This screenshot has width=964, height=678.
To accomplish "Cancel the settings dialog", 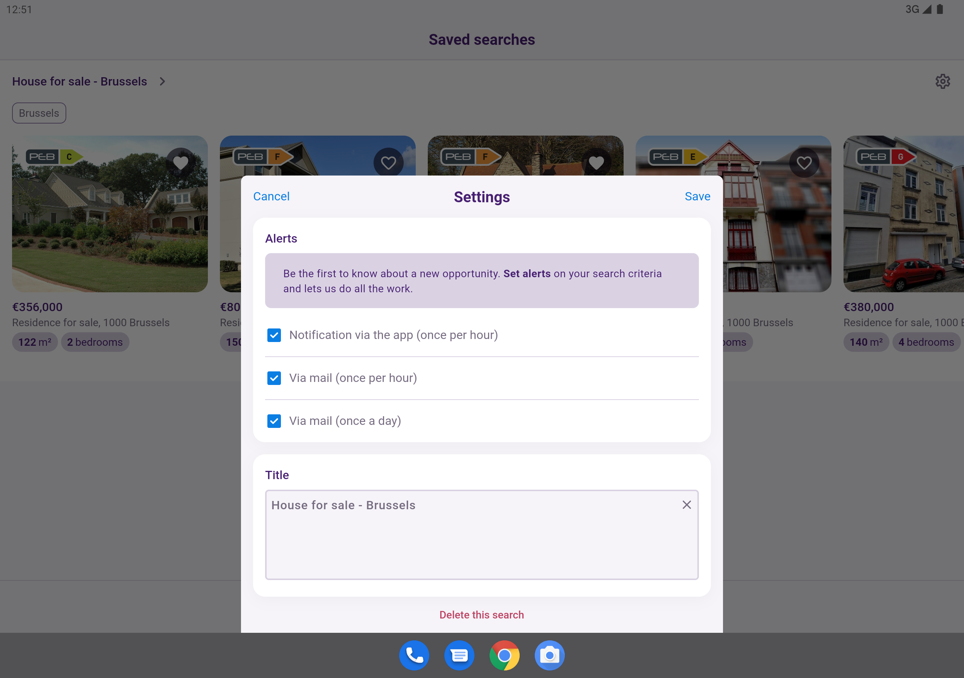I will coord(271,196).
